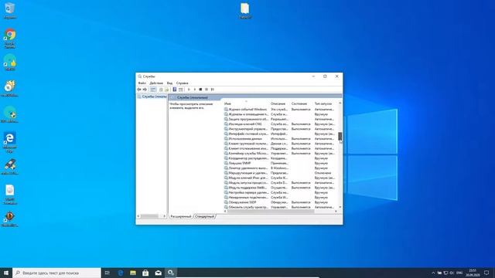Image resolution: width=495 pixels, height=278 pixels.
Task: Open the Windows Start menu
Action: (6, 273)
